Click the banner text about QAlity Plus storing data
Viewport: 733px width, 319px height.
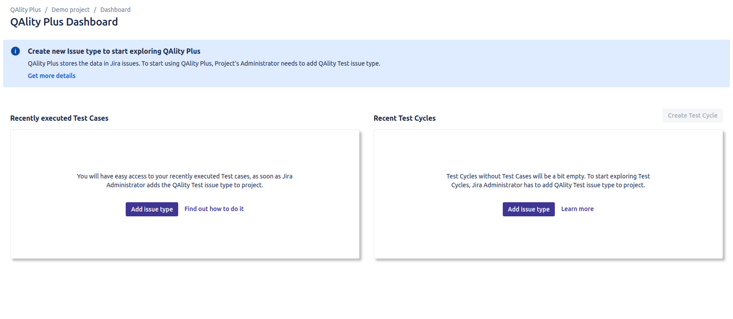pos(204,63)
